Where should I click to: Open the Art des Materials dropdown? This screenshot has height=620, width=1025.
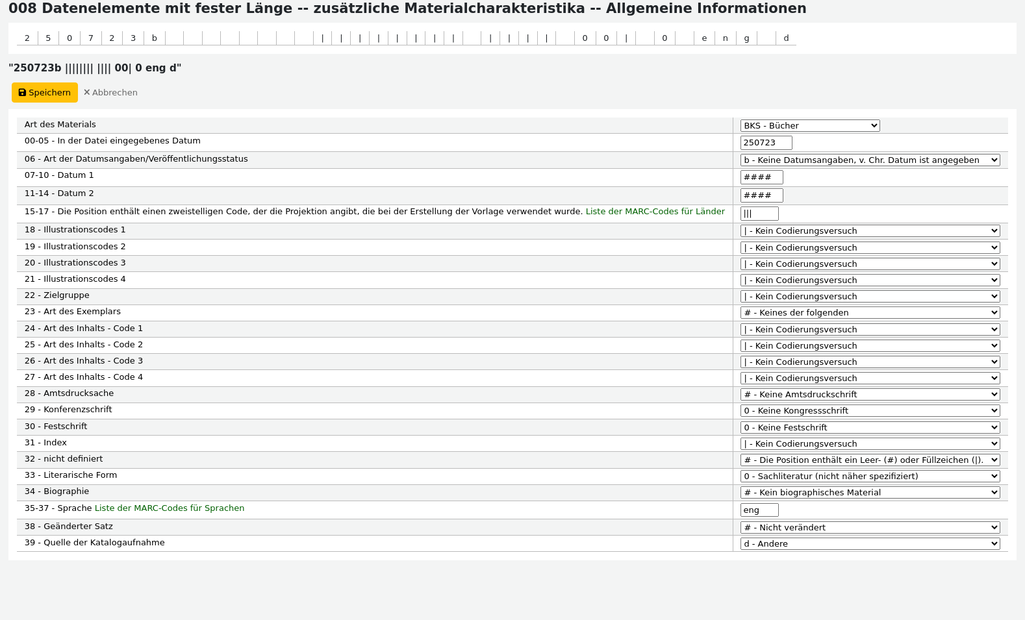(809, 126)
